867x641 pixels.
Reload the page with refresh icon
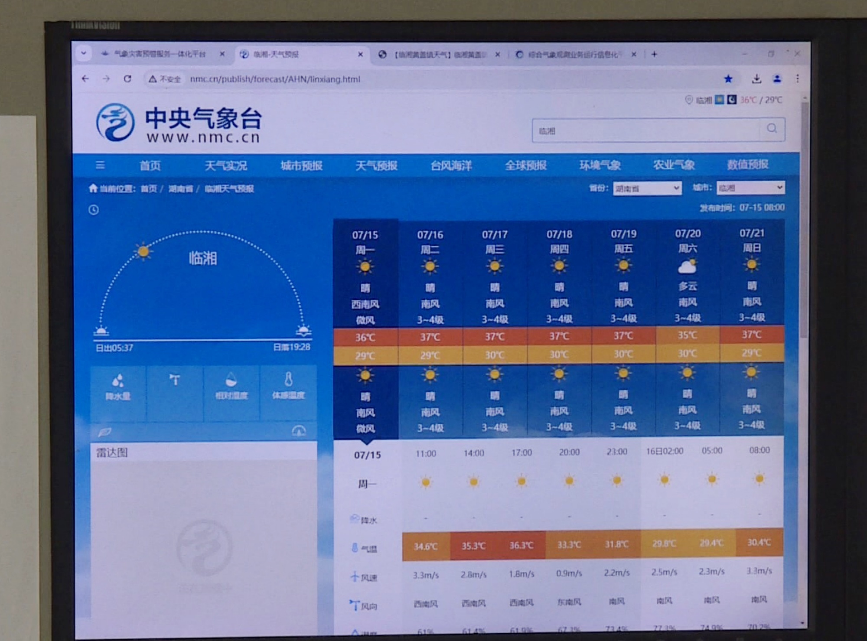coord(127,79)
